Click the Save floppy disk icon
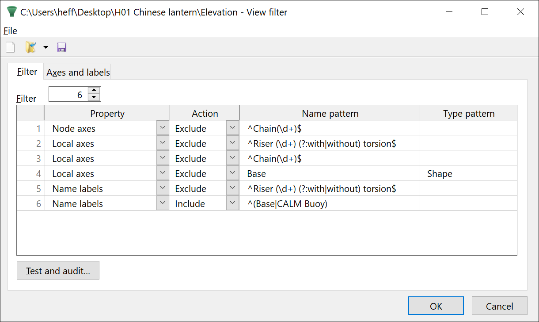Viewport: 539px width, 322px height. click(x=62, y=47)
